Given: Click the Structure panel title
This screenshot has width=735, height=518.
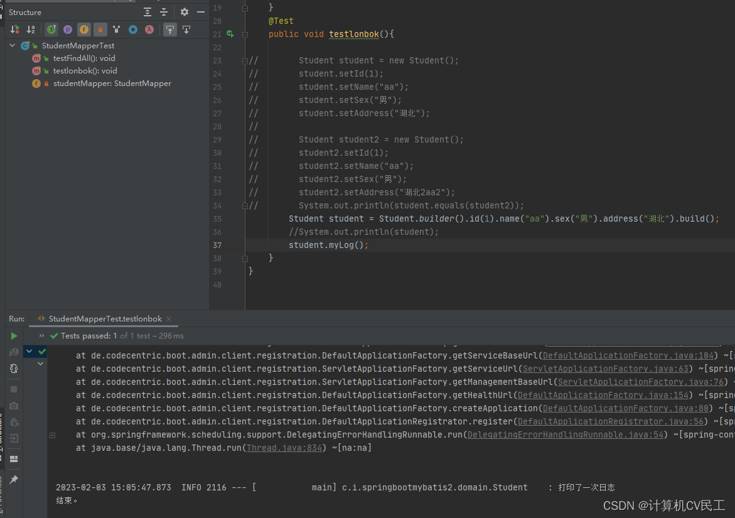Looking at the screenshot, I should tap(25, 12).
